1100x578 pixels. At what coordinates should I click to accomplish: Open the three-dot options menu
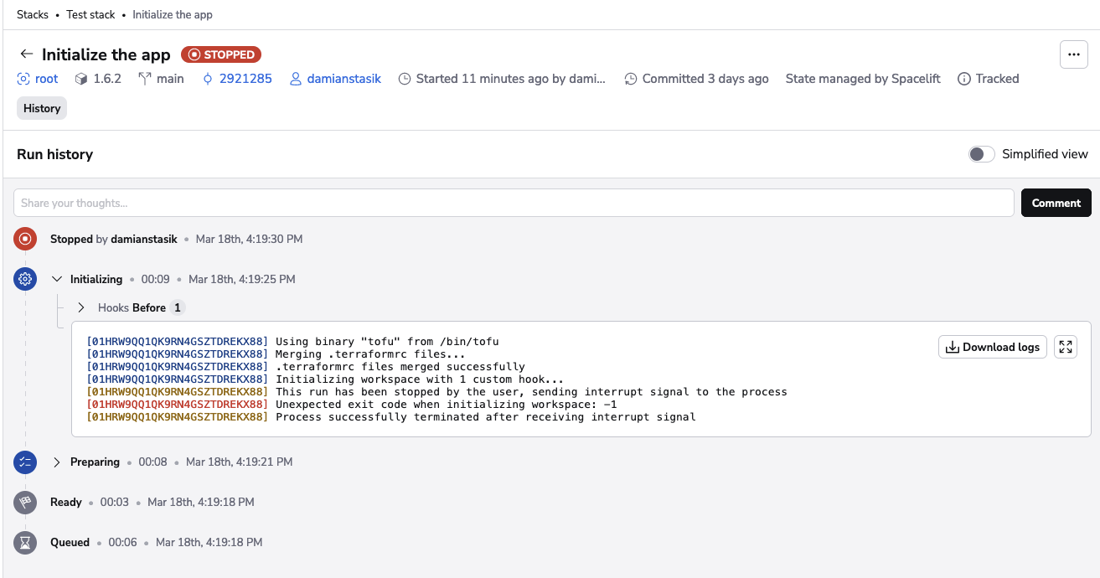click(1073, 54)
